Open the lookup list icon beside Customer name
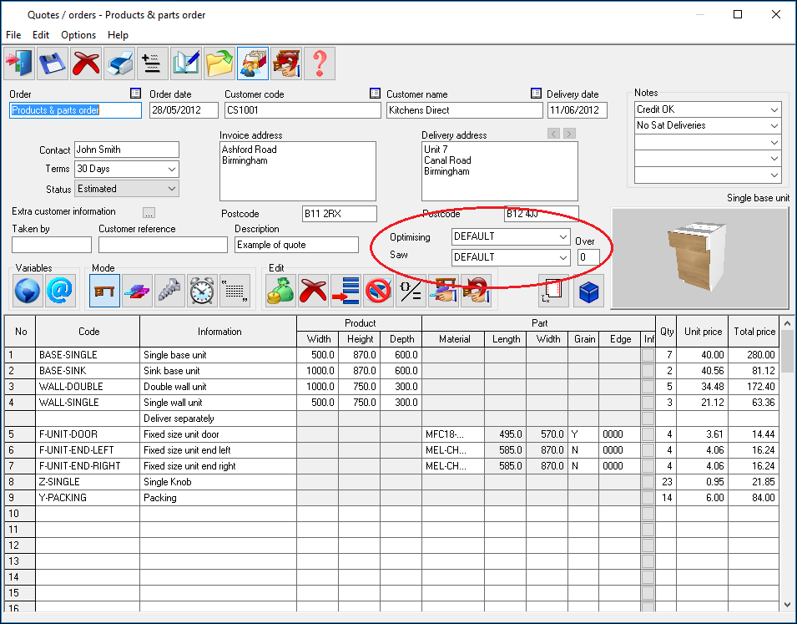 (x=536, y=94)
